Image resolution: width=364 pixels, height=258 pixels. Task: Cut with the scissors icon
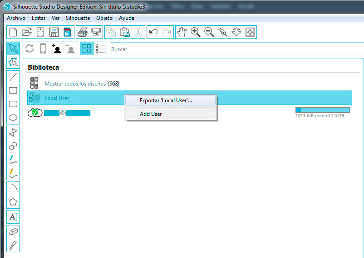click(x=138, y=32)
